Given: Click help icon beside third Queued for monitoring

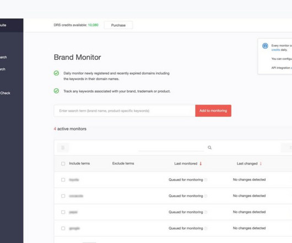Looking at the screenshot, I should (206, 212).
